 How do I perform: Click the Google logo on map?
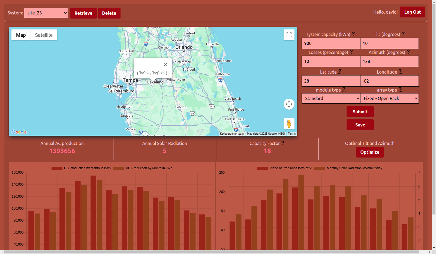click(x=19, y=132)
